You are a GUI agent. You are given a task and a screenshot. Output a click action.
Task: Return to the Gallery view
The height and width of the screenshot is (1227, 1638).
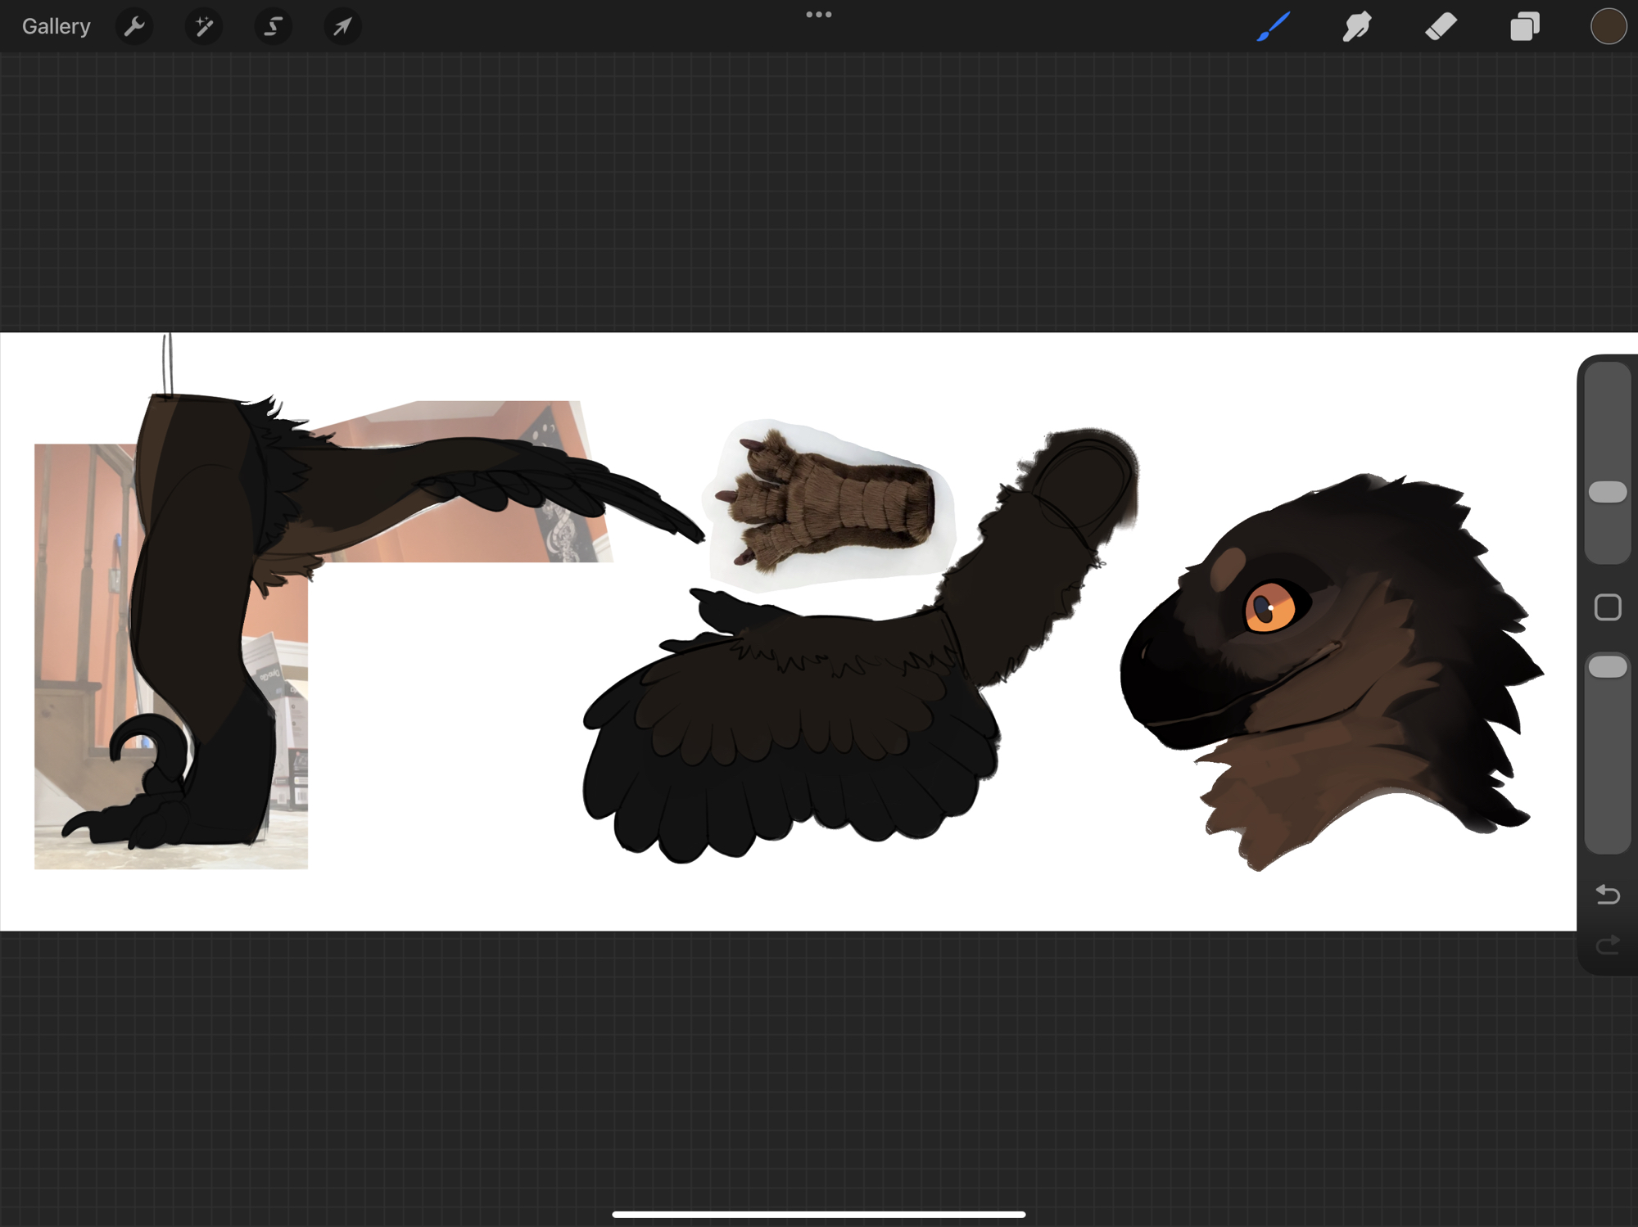[56, 27]
